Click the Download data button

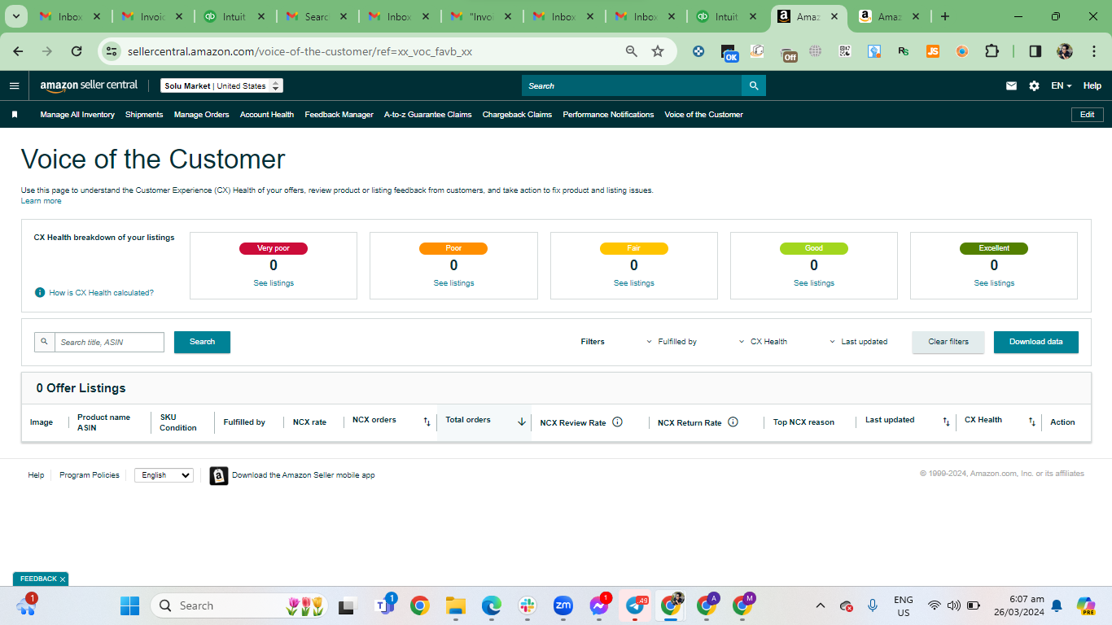coord(1035,342)
